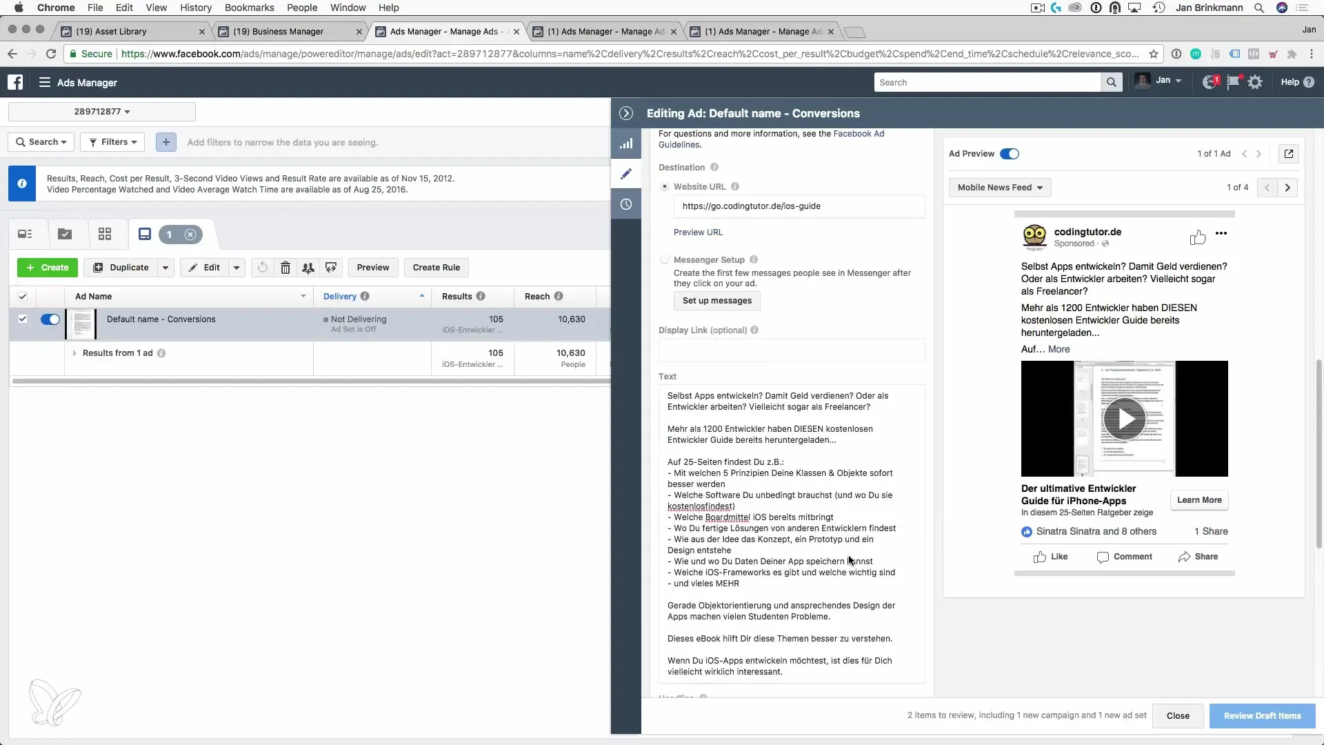This screenshot has width=1324, height=745.
Task: Click the trash delete icon
Action: tap(285, 268)
